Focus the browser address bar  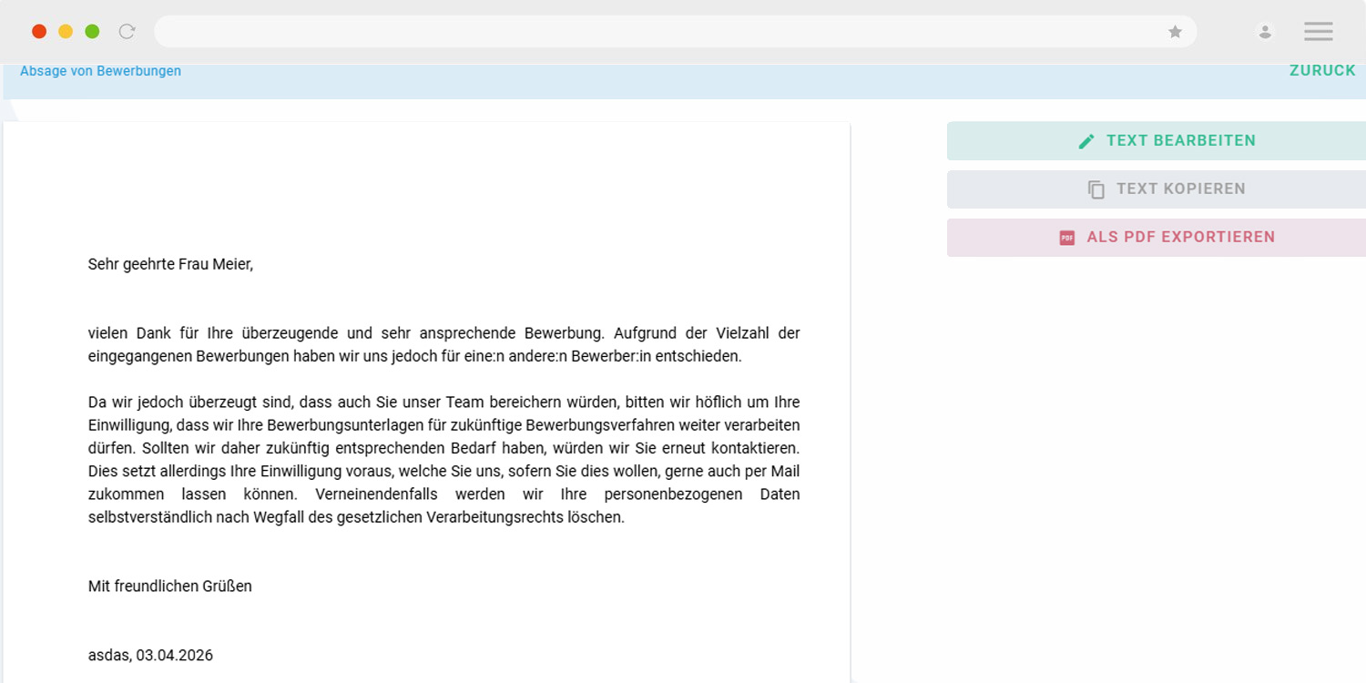pyautogui.click(x=675, y=32)
